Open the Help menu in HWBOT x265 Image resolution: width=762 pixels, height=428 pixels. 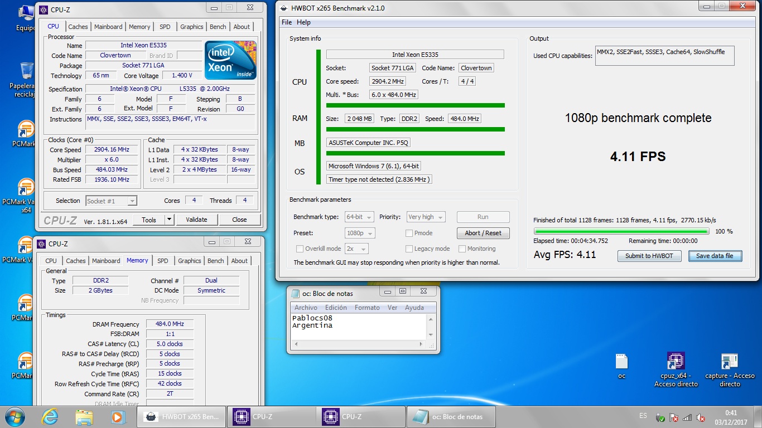click(303, 22)
